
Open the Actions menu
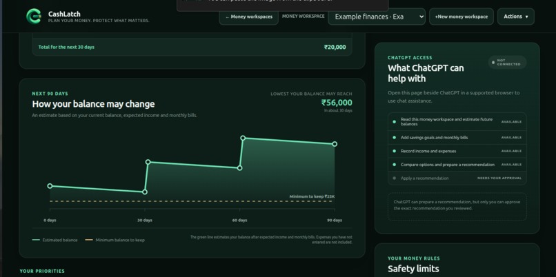(x=515, y=17)
